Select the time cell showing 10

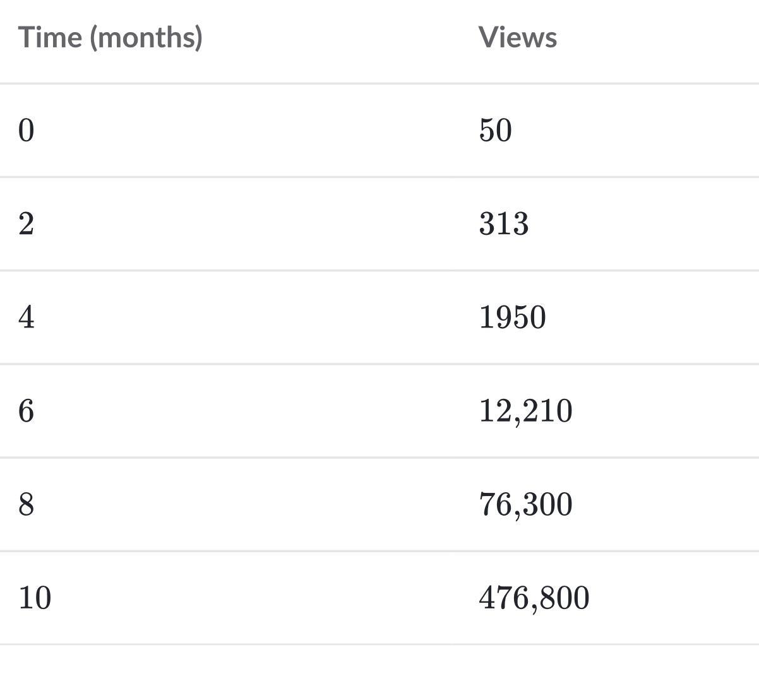(x=35, y=598)
